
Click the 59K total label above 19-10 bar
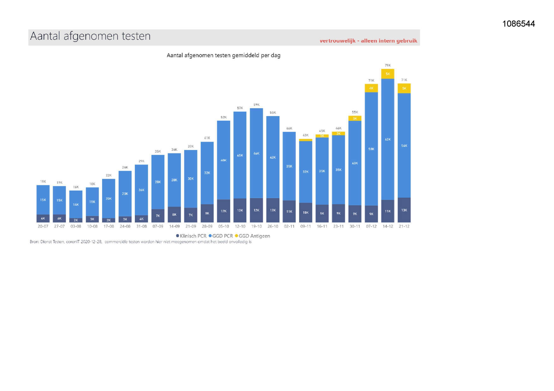click(x=256, y=105)
